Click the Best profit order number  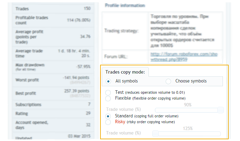click(x=81, y=96)
